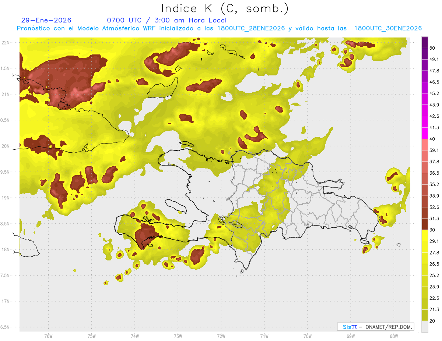Click the "74W" longitude label

134,336
